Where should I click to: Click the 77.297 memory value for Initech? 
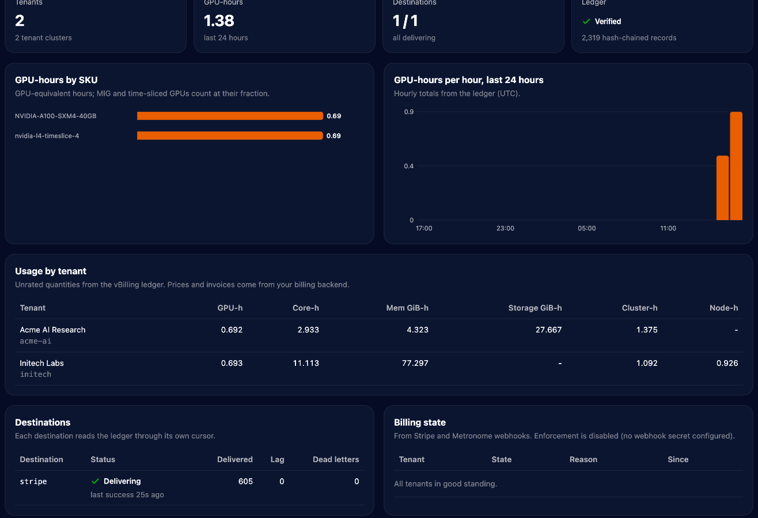[x=415, y=363]
